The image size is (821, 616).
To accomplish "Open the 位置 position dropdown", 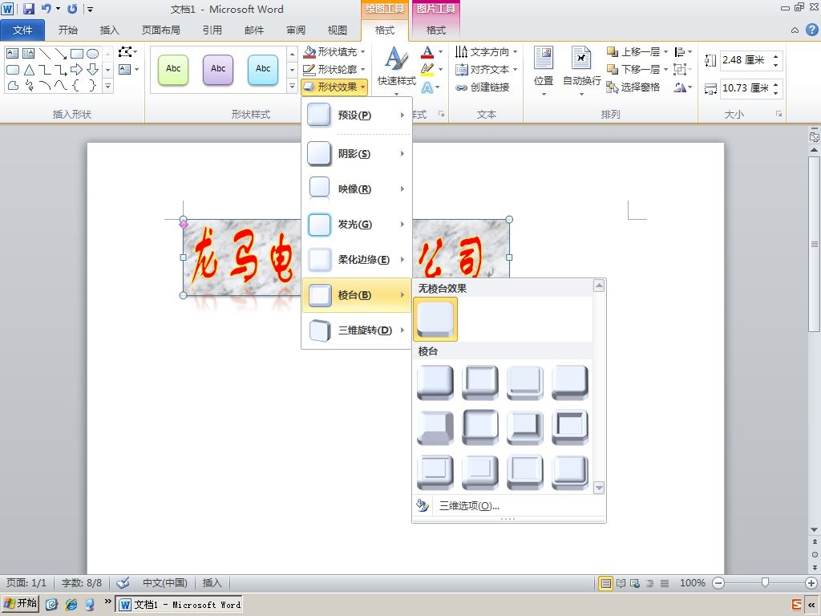I will click(x=544, y=71).
